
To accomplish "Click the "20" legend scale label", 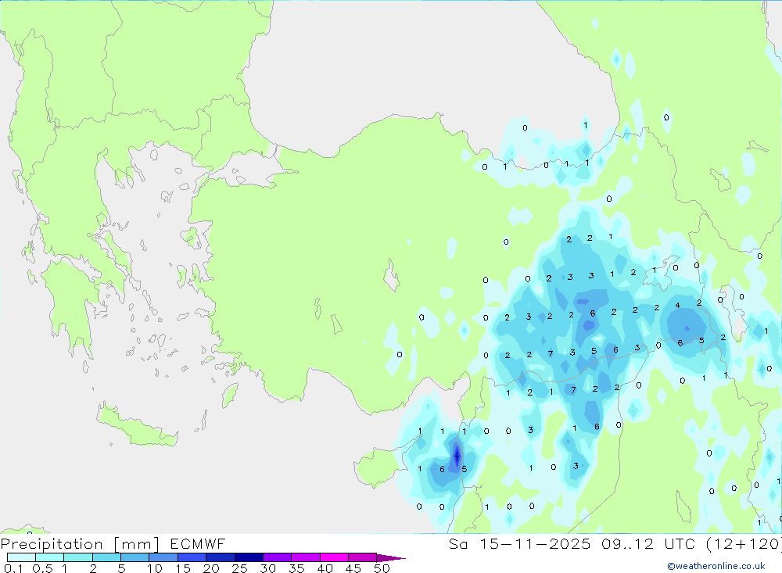I will [211, 568].
